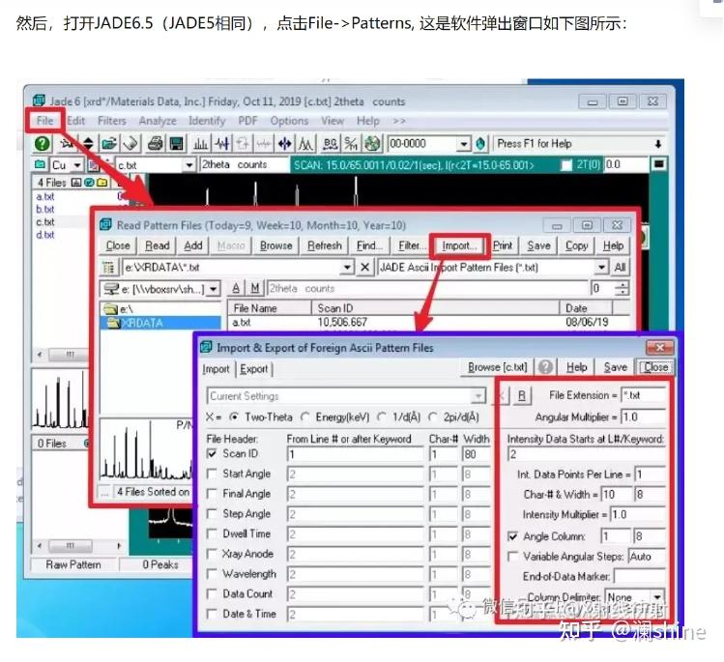
Task: Click the Import... button
Action: click(x=459, y=246)
